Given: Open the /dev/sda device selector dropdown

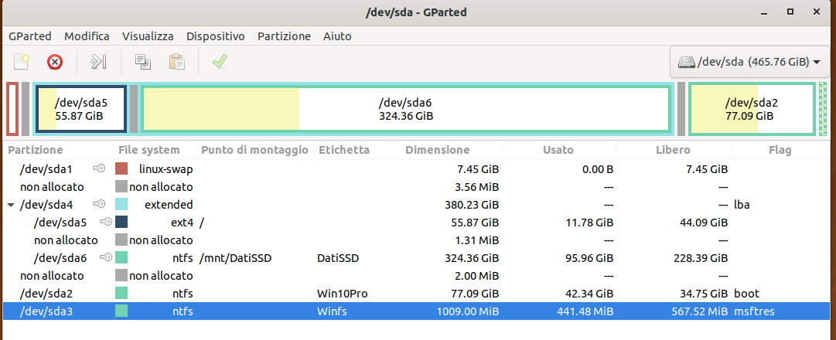Looking at the screenshot, I should [x=749, y=62].
